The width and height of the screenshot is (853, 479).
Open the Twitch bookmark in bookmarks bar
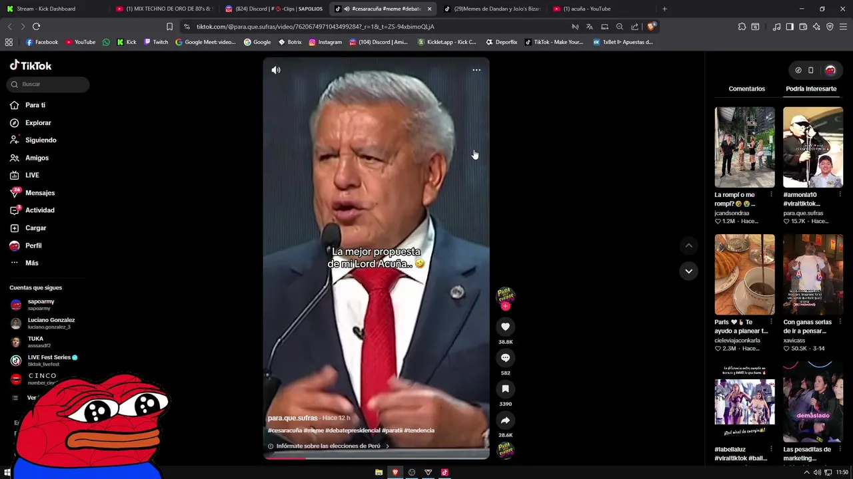tap(157, 42)
